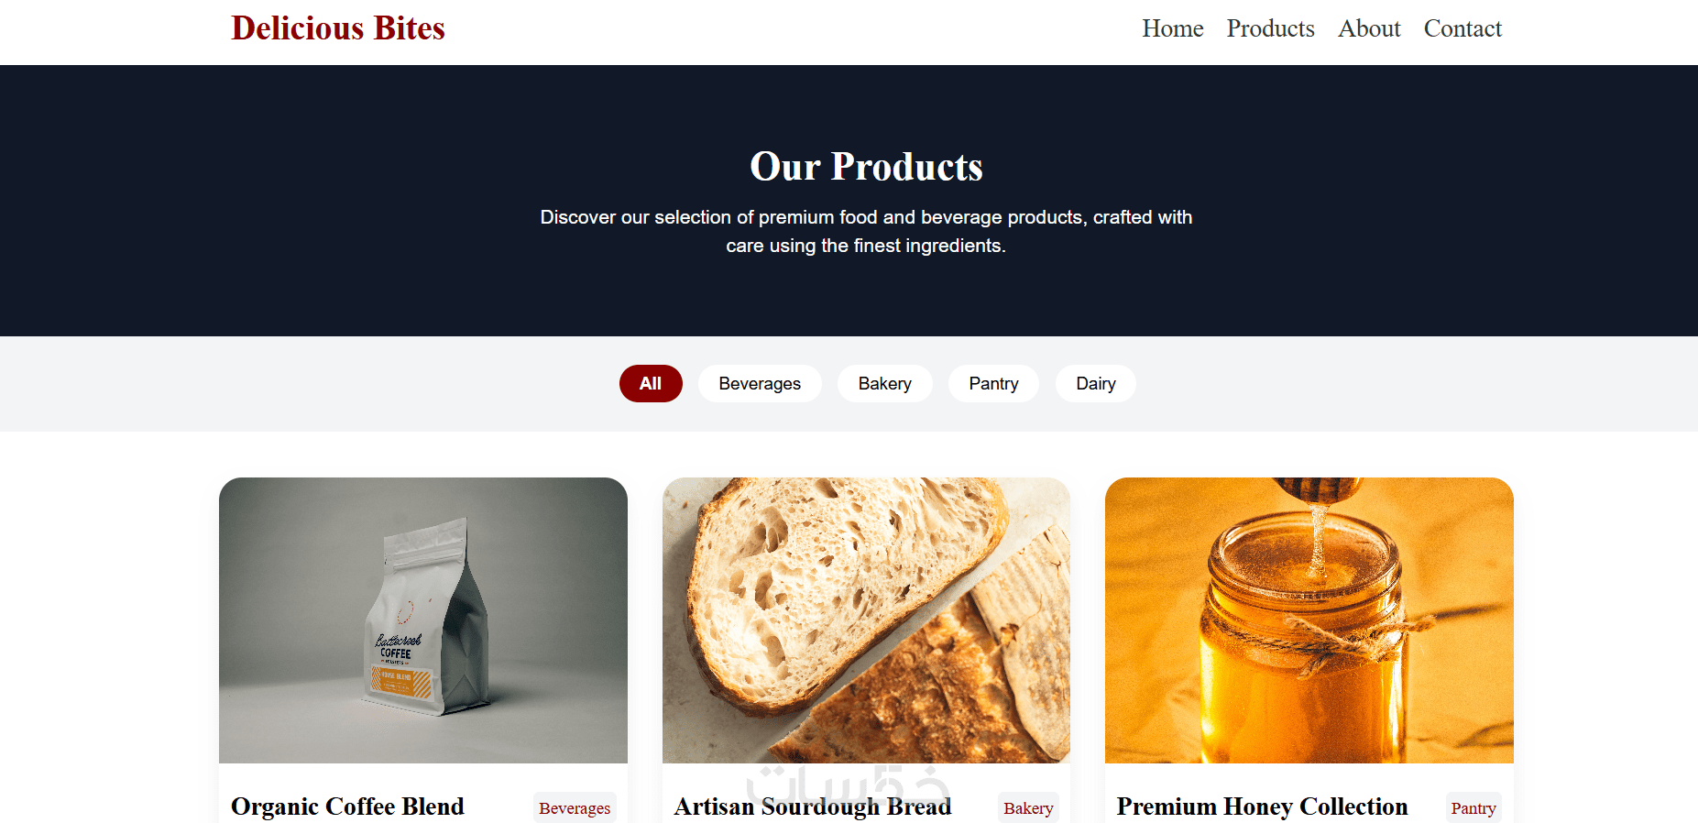This screenshot has width=1698, height=823.
Task: Select the All filter
Action: pyautogui.click(x=651, y=383)
